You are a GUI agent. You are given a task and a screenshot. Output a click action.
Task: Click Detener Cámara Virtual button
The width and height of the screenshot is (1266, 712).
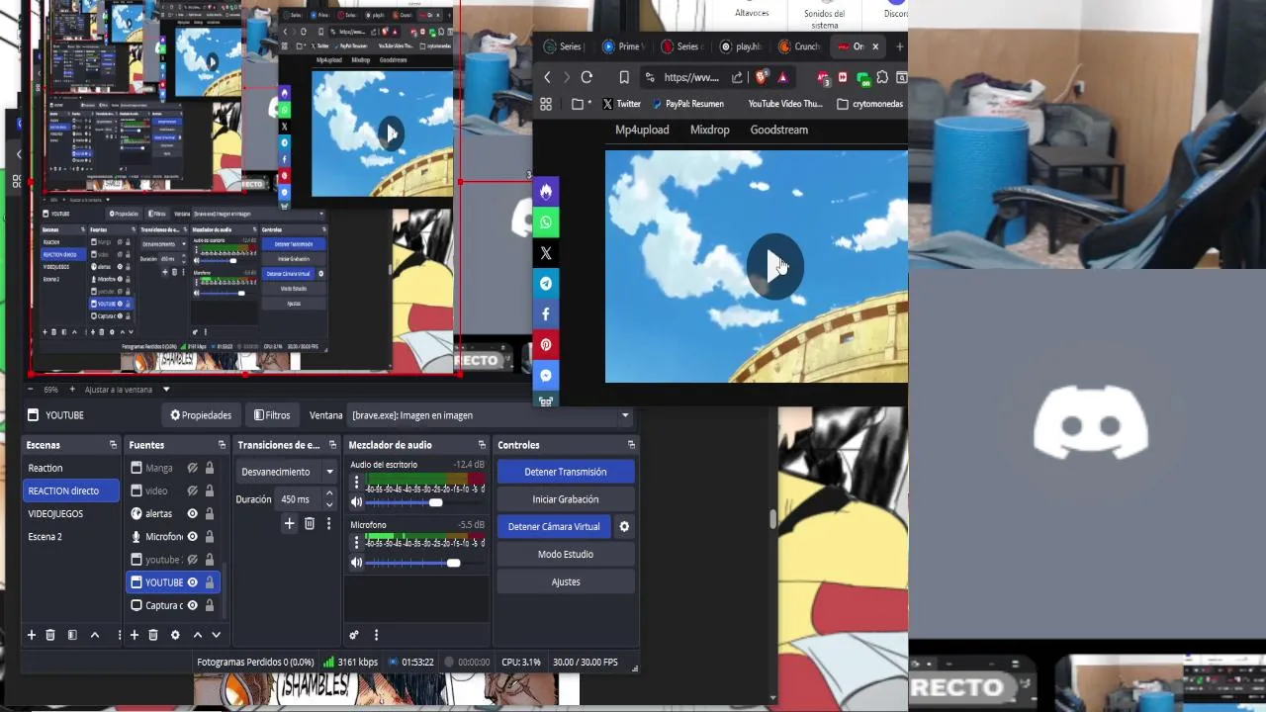coord(554,527)
